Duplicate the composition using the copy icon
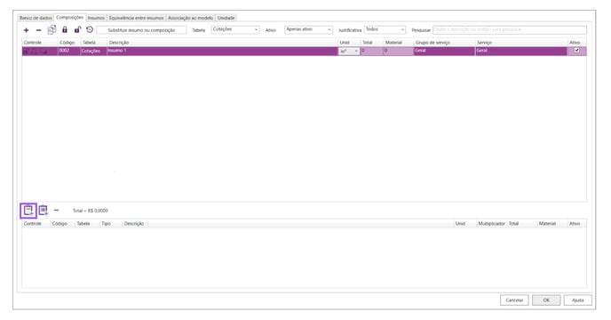The image size is (611, 320). tap(52, 29)
